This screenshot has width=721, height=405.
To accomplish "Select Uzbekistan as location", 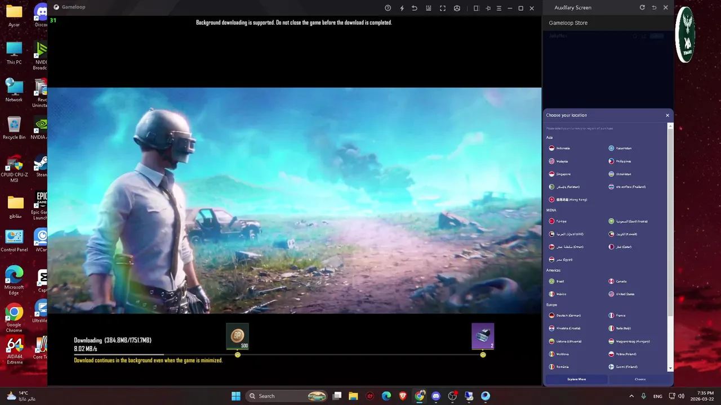I will pos(620,174).
